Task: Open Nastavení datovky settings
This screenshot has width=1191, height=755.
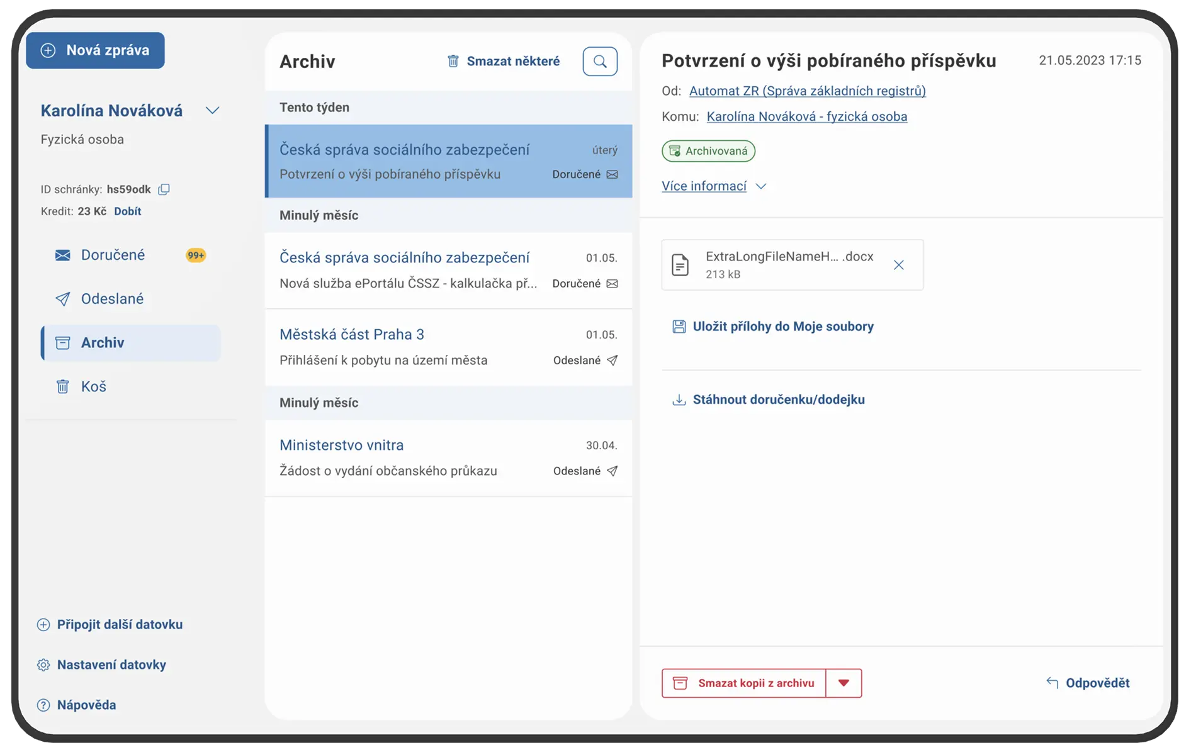Action: [x=111, y=665]
